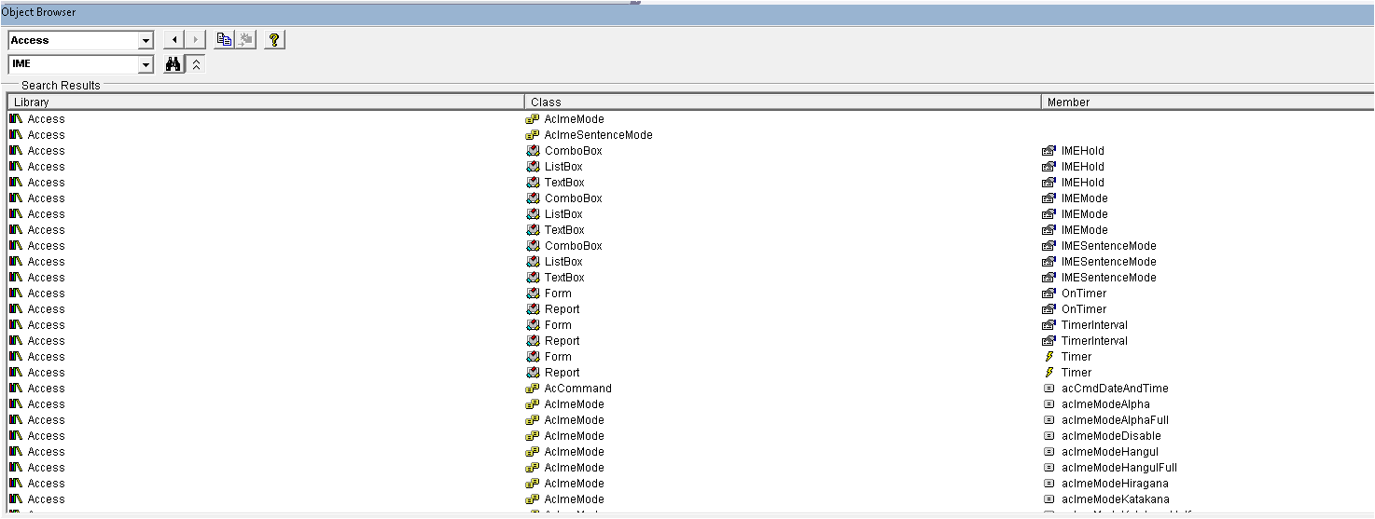
Task: Click Access library cell in acCmdDateAndTime row
Action: (46, 389)
